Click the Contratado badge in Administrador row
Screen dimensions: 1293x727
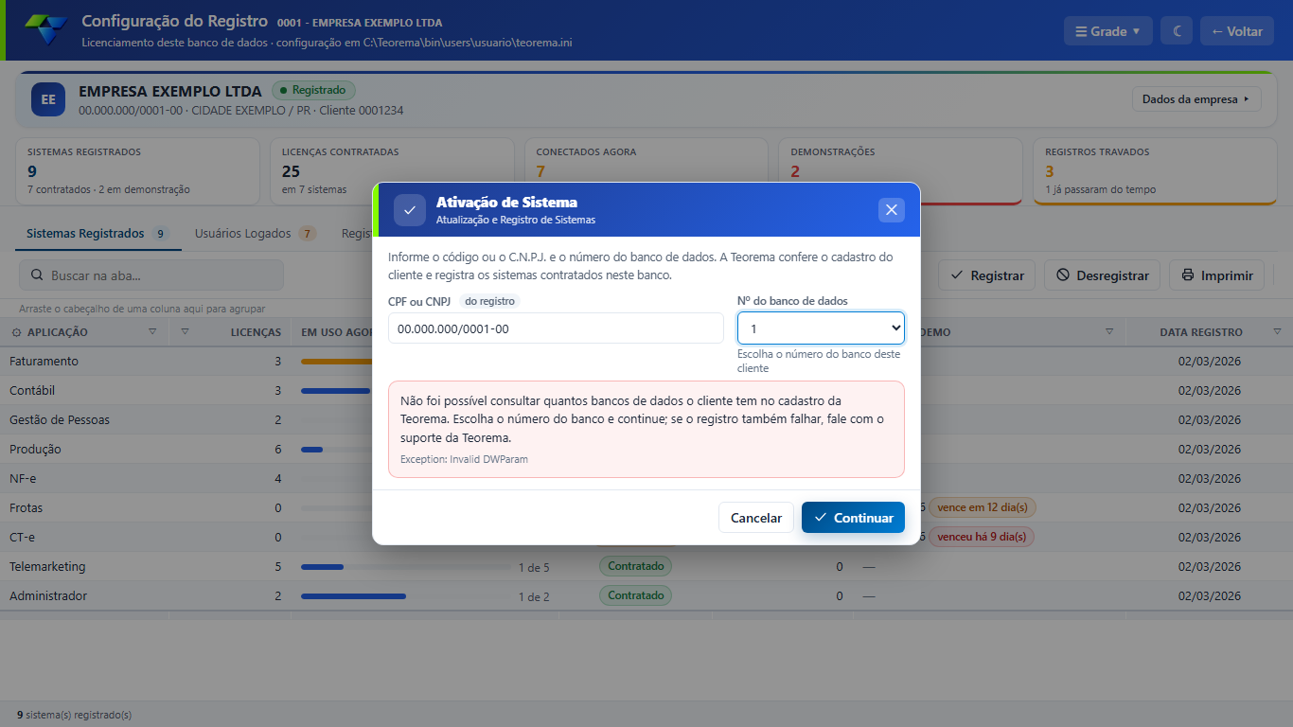pyautogui.click(x=635, y=596)
